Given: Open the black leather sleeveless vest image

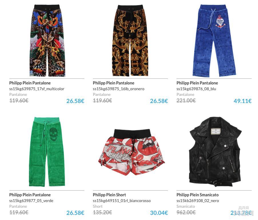Looking at the screenshot, I should tap(215, 152).
